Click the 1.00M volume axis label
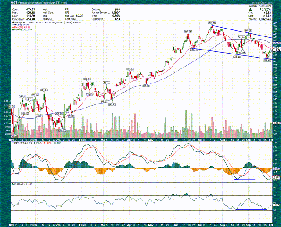Viewport: 281px width, 227px height. (x=7, y=123)
